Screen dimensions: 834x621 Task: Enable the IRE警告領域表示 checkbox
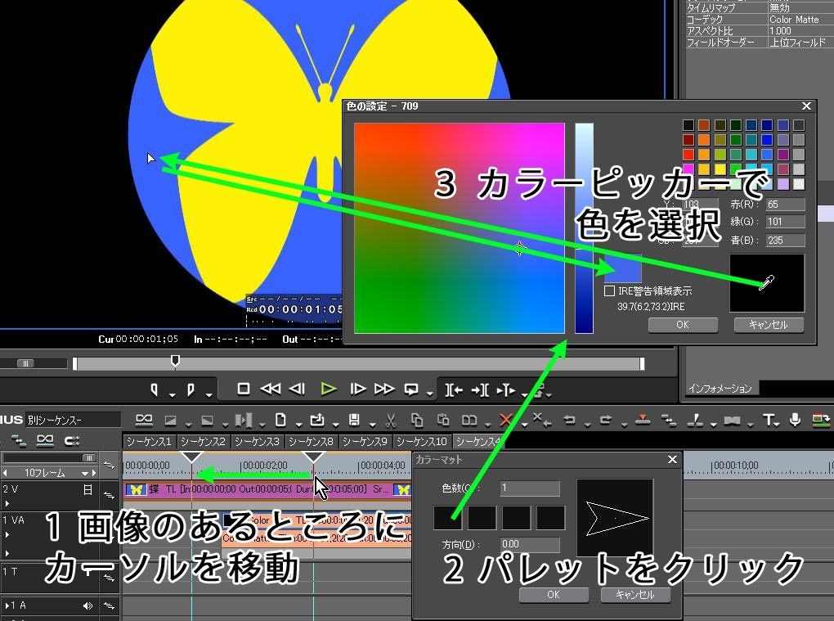tap(609, 290)
